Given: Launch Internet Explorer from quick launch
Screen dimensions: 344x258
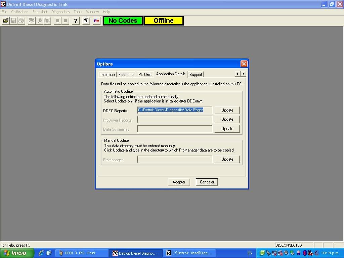Looking at the screenshot, I should (41, 253).
